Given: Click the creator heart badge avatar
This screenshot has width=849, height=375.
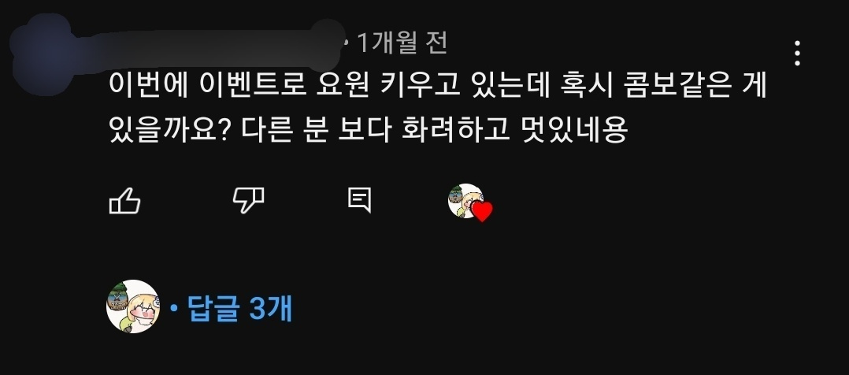Looking at the screenshot, I should (465, 201).
